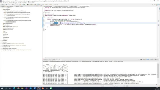Open File Explorer from the taskbar

[22, 88]
